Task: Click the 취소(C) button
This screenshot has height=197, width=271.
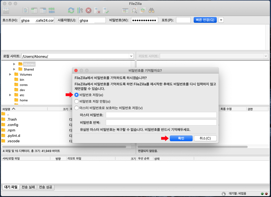Action: [205, 138]
